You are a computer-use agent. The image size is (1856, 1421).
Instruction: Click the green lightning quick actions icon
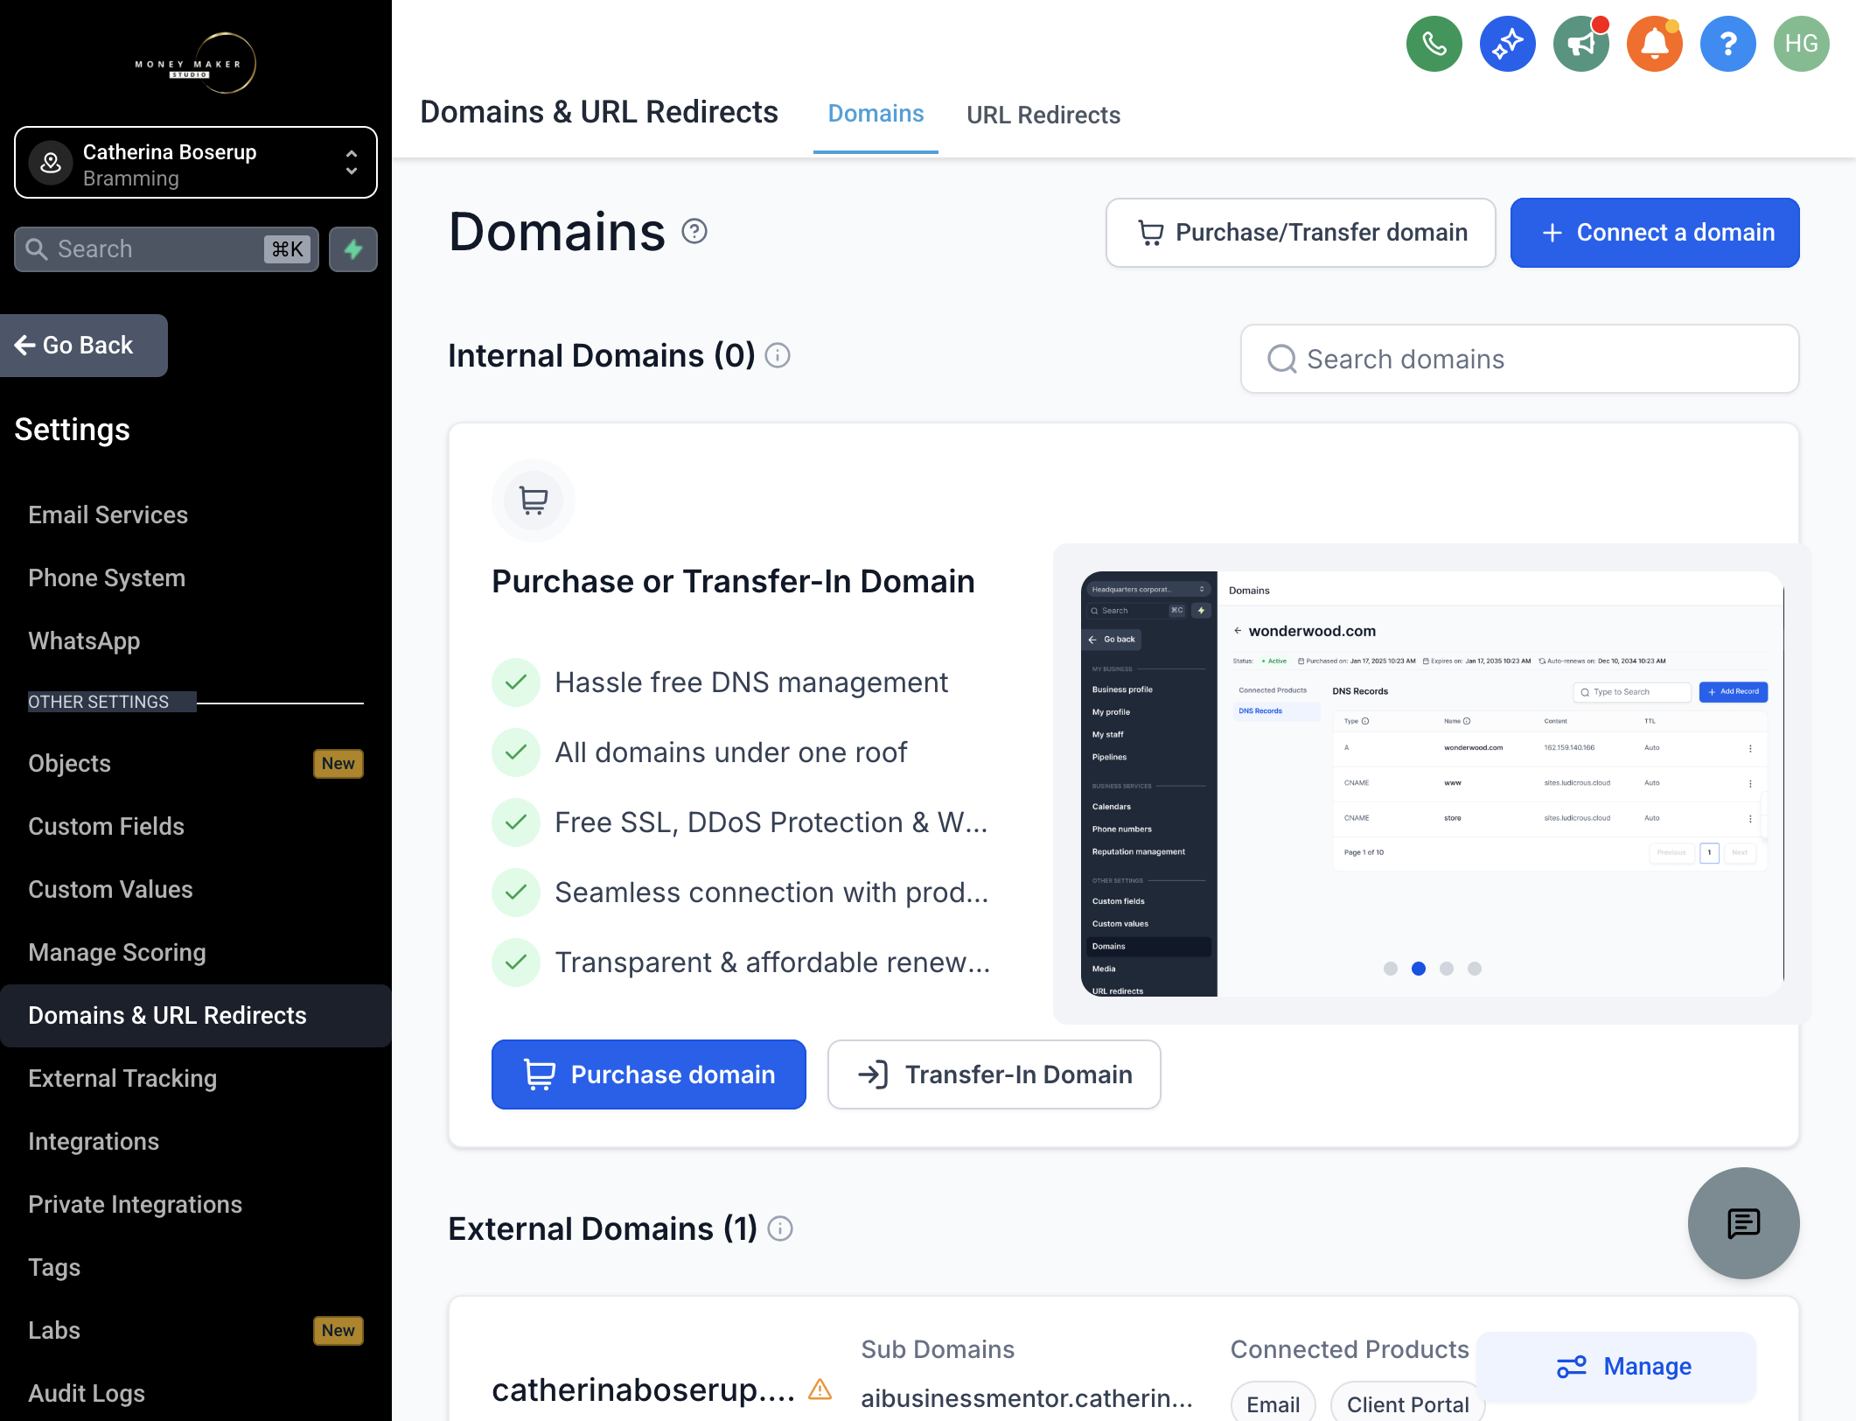[x=353, y=249]
